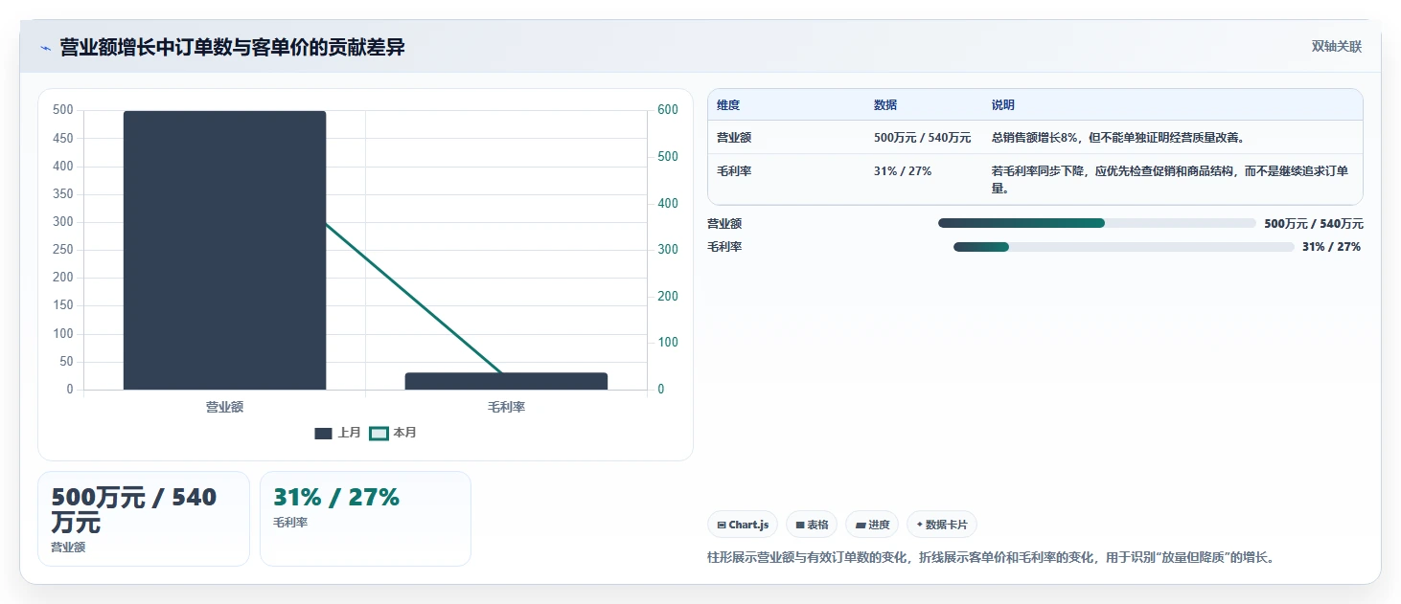1401x604 pixels.
Task: Click the teal 本月 legend color box
Action: 379,434
